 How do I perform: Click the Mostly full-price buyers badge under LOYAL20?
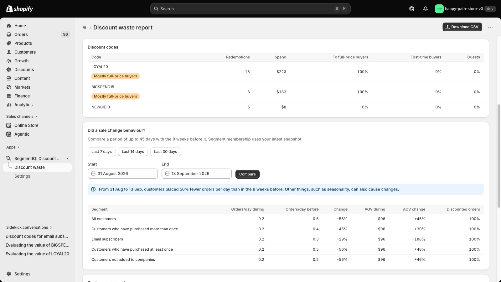(x=116, y=76)
